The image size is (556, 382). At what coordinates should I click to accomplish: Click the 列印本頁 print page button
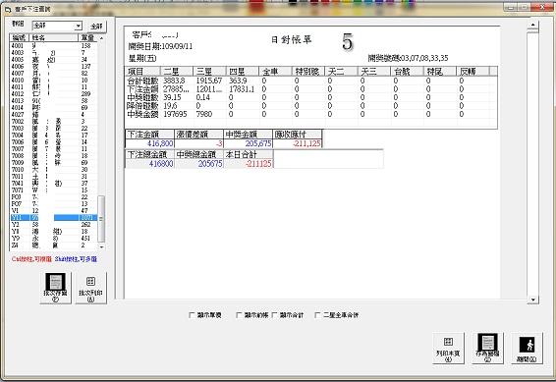point(448,348)
